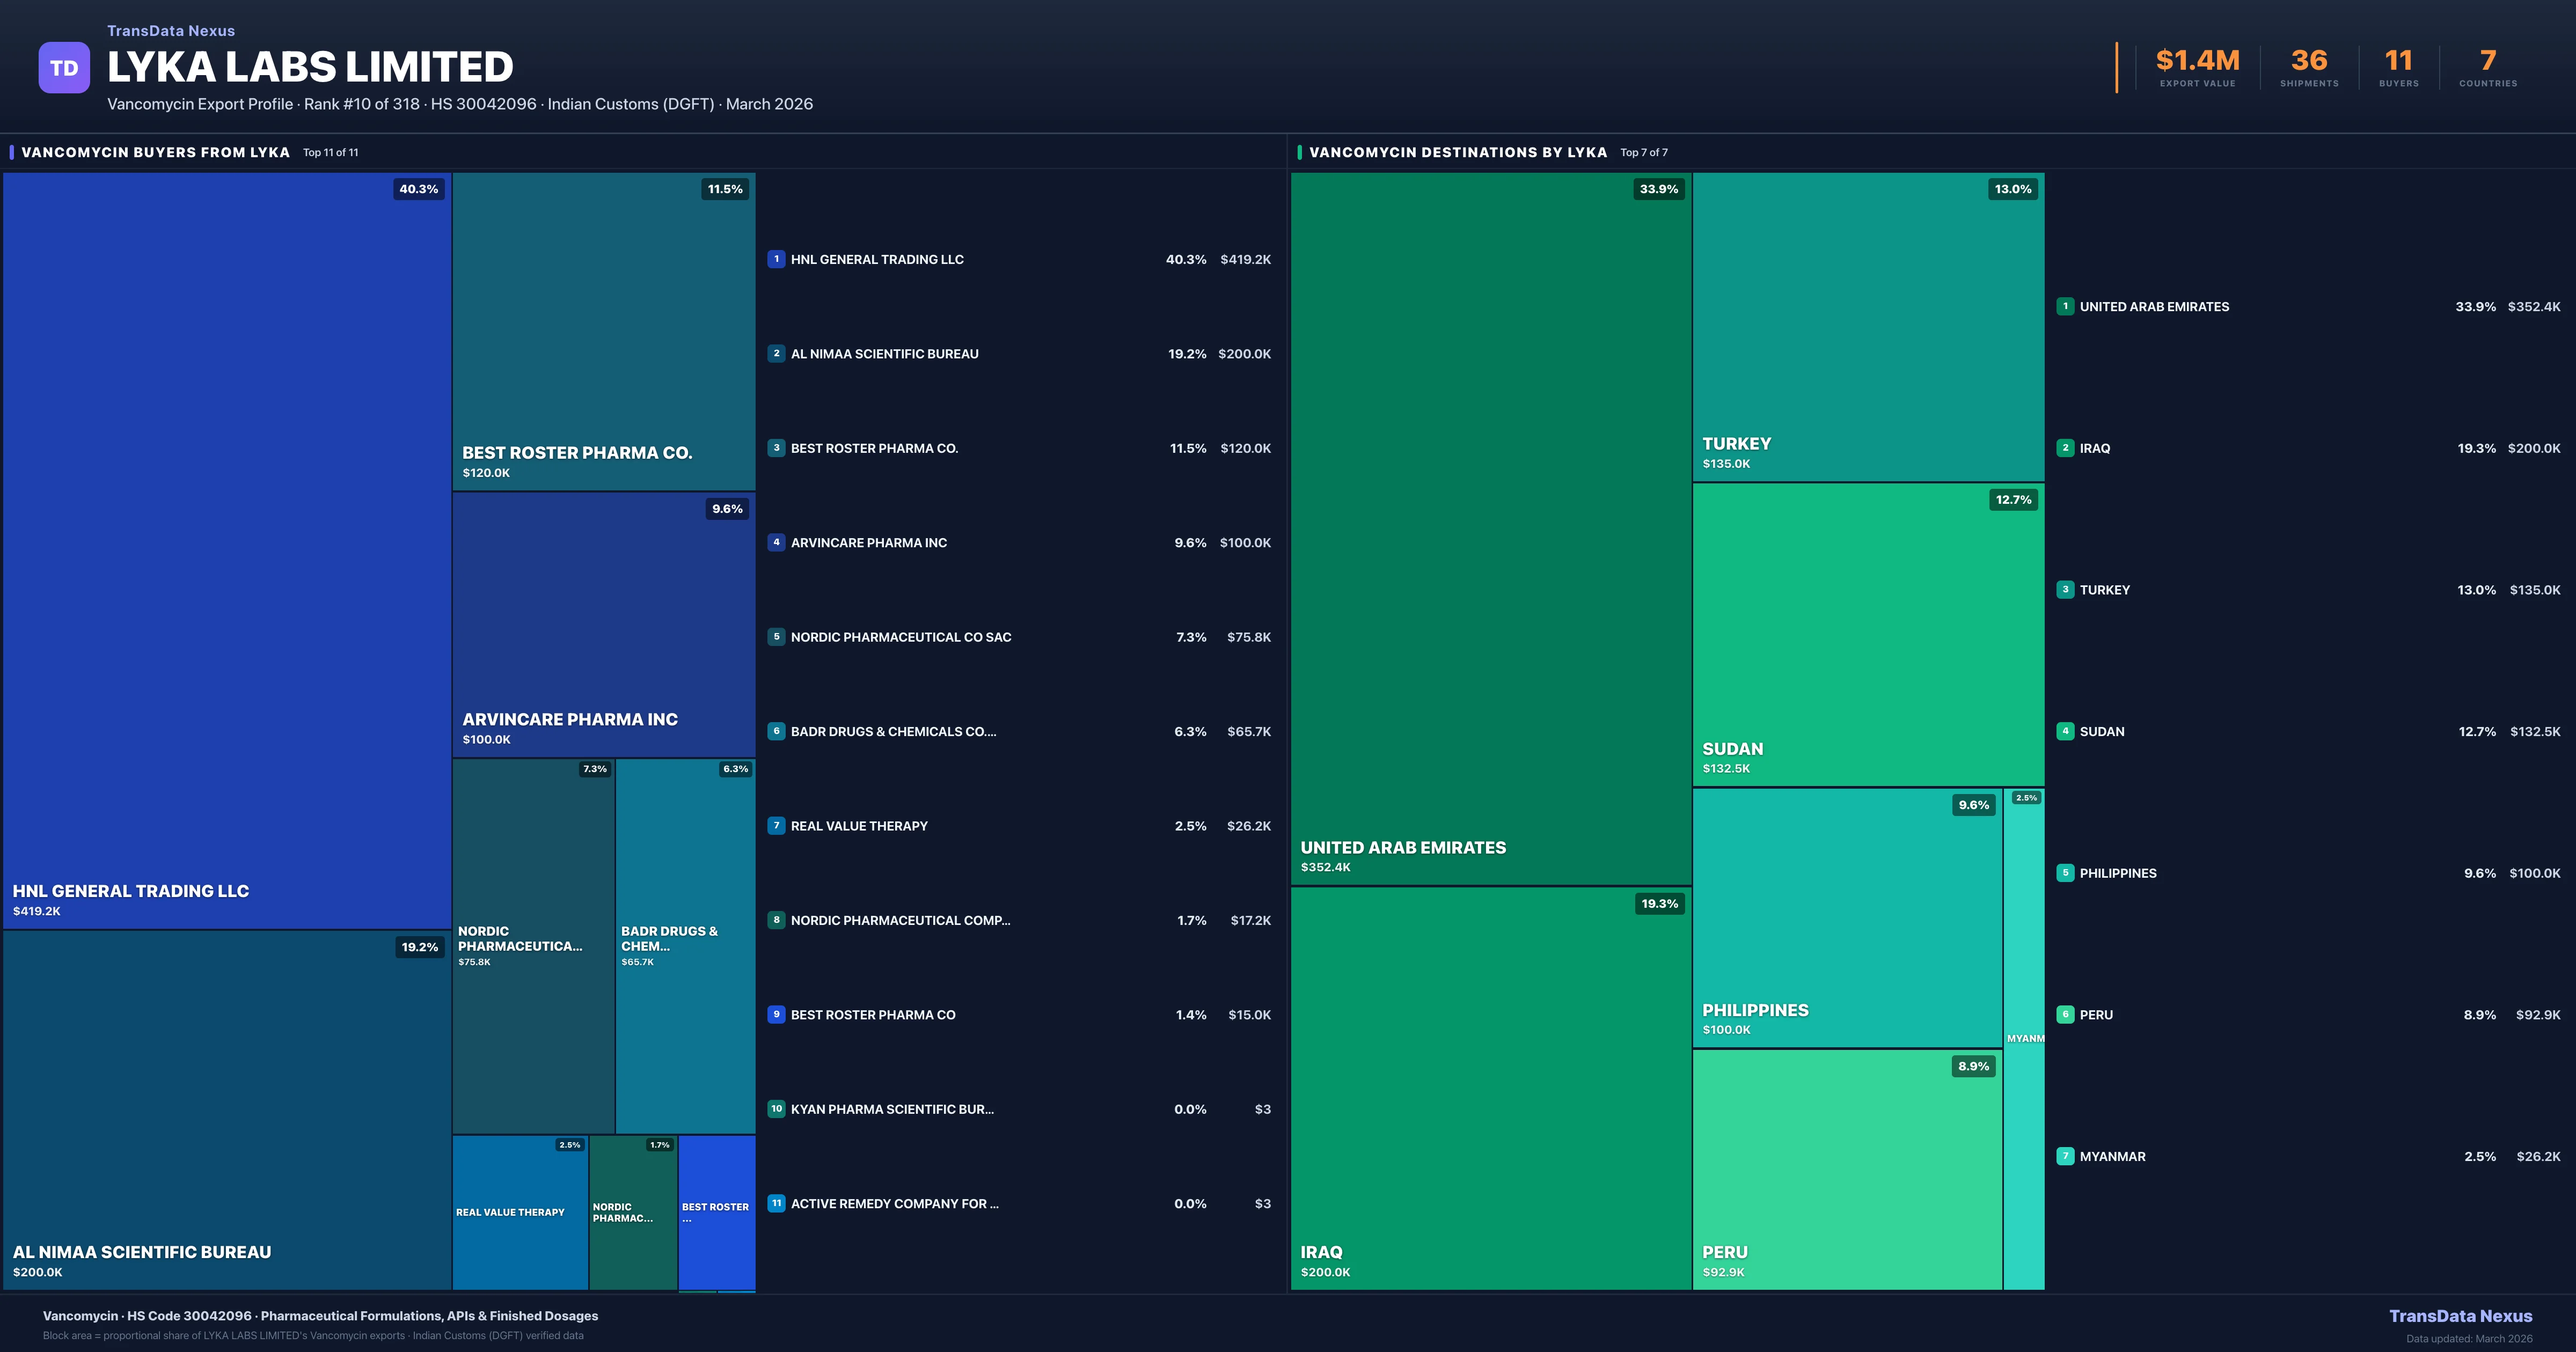2576x1352 pixels.
Task: Select the rank 7 badge beside REAL VALUE THERAPY
Action: tap(777, 826)
